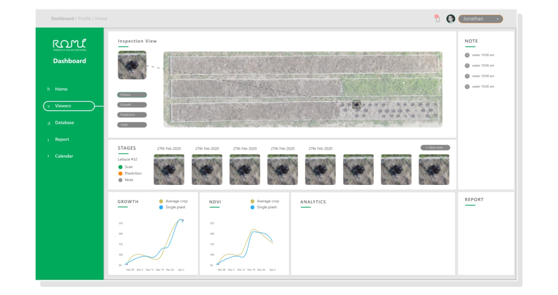
Task: Click the grey Note legend indicator
Action: click(120, 180)
